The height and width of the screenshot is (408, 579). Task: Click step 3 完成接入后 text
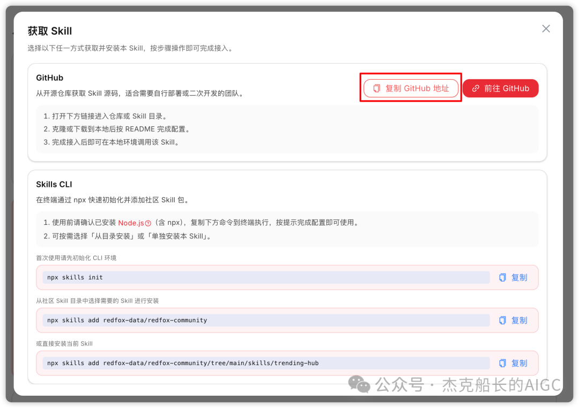pyautogui.click(x=112, y=142)
